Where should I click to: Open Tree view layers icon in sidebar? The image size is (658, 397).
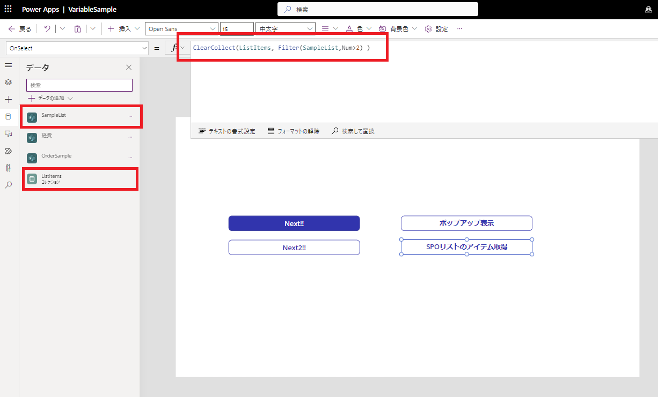pos(8,83)
